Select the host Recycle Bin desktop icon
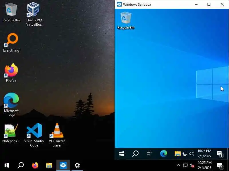This screenshot has width=229, height=171. click(11, 13)
